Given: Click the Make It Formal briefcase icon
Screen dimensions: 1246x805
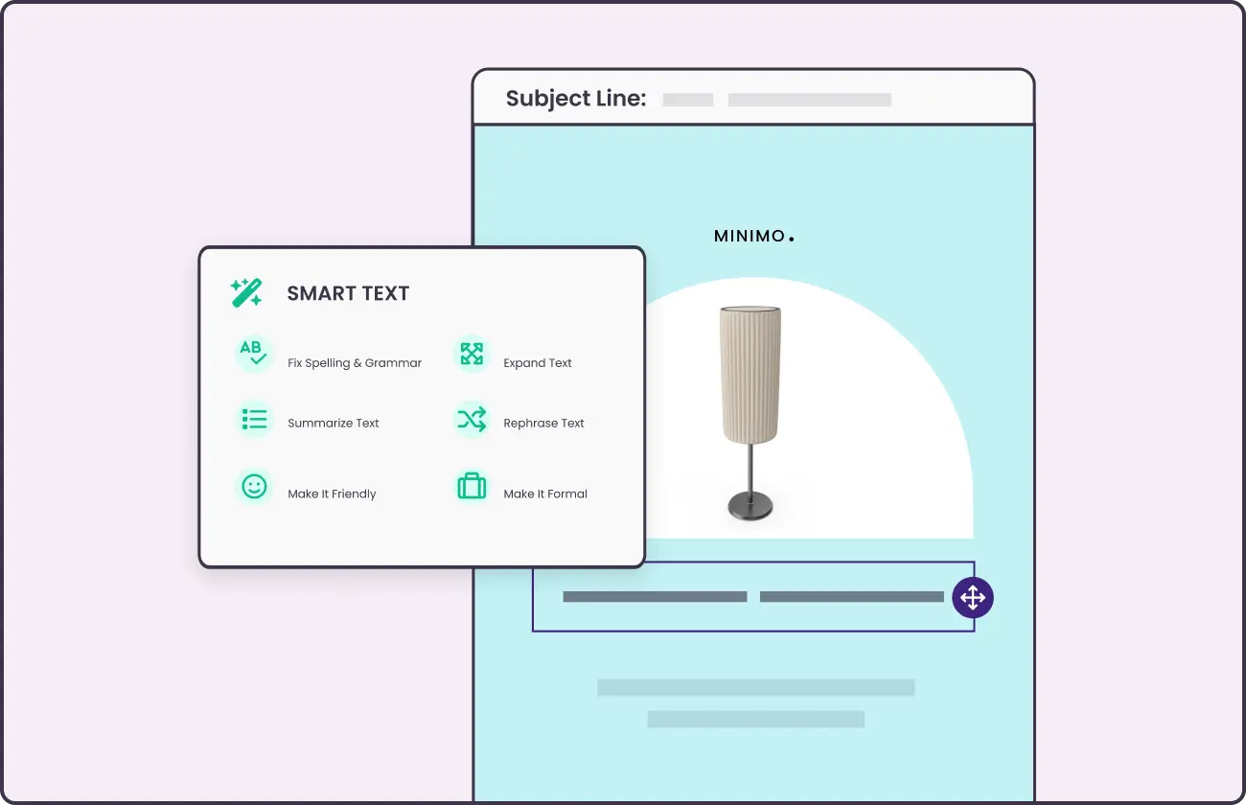Looking at the screenshot, I should click(x=472, y=487).
